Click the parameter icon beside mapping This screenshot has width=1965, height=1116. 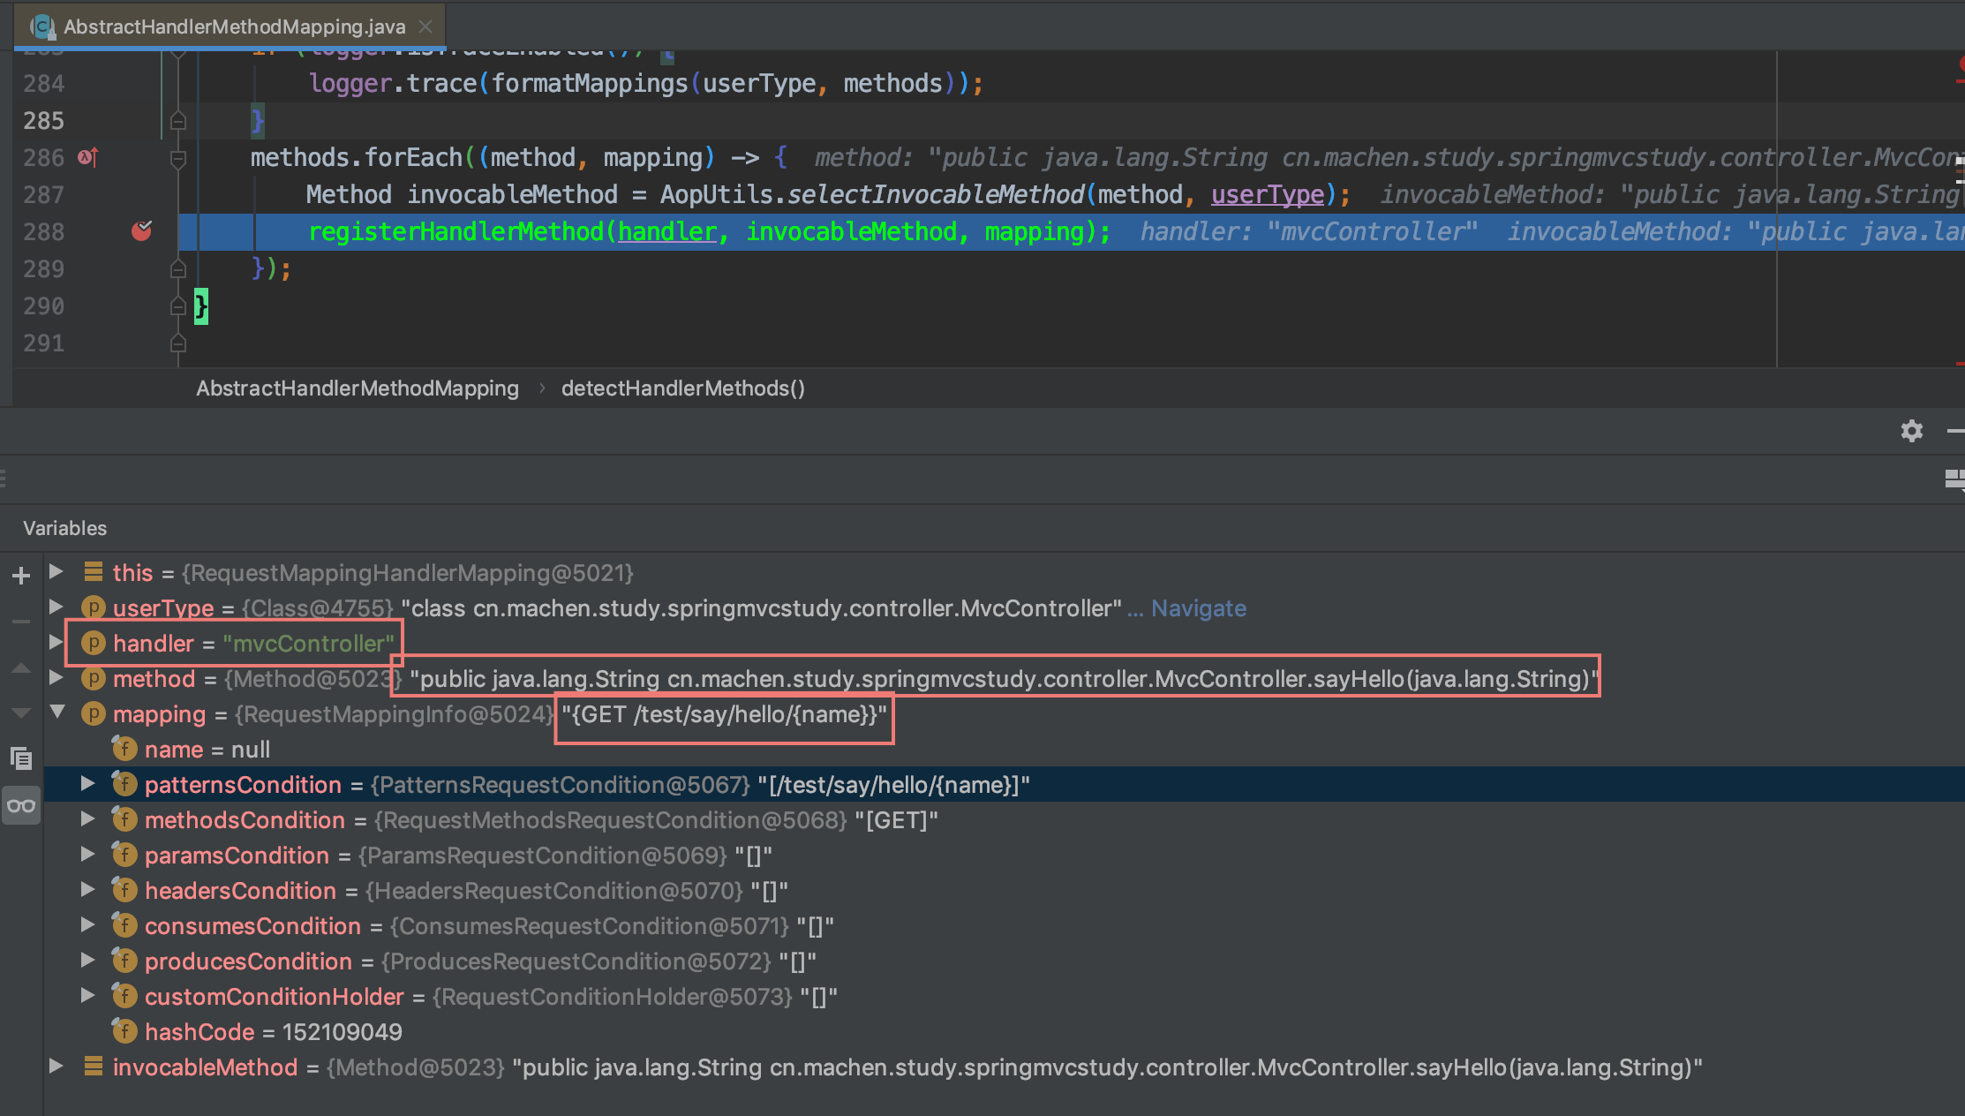(x=94, y=713)
